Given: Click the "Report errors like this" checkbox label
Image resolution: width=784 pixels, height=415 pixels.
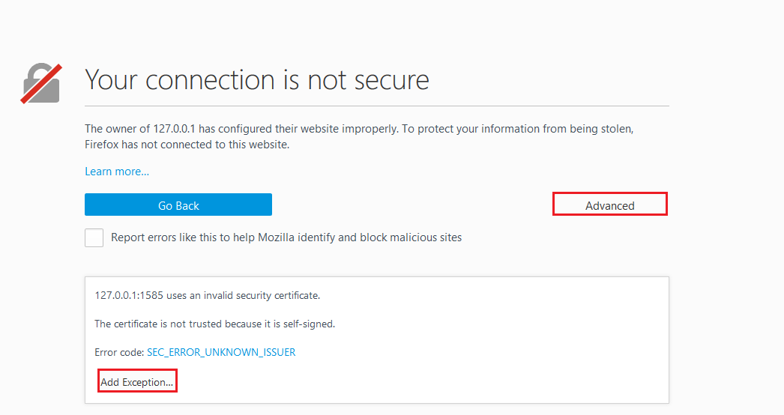Looking at the screenshot, I should click(286, 237).
